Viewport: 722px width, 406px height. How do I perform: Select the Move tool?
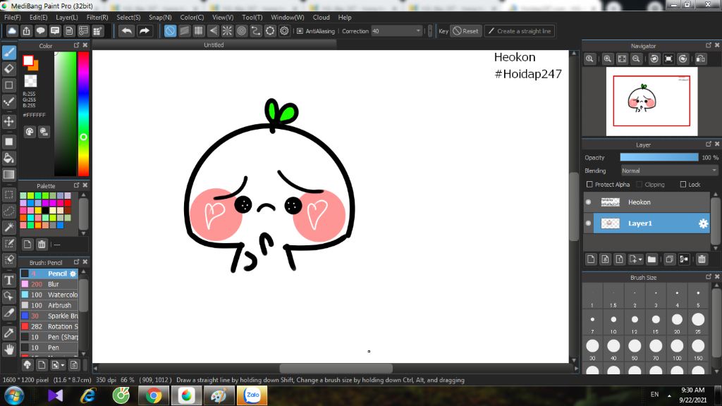8,121
